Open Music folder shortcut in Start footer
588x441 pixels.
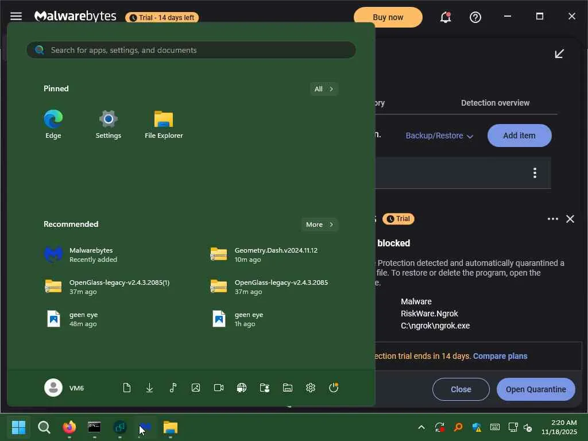(x=173, y=388)
